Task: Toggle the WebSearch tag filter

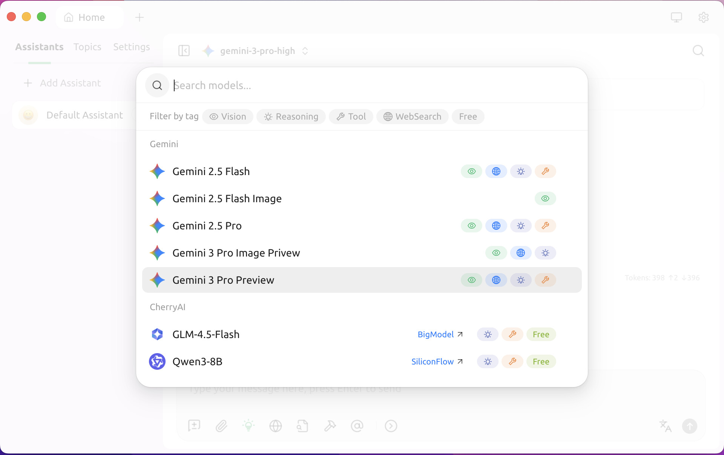Action: (x=413, y=117)
